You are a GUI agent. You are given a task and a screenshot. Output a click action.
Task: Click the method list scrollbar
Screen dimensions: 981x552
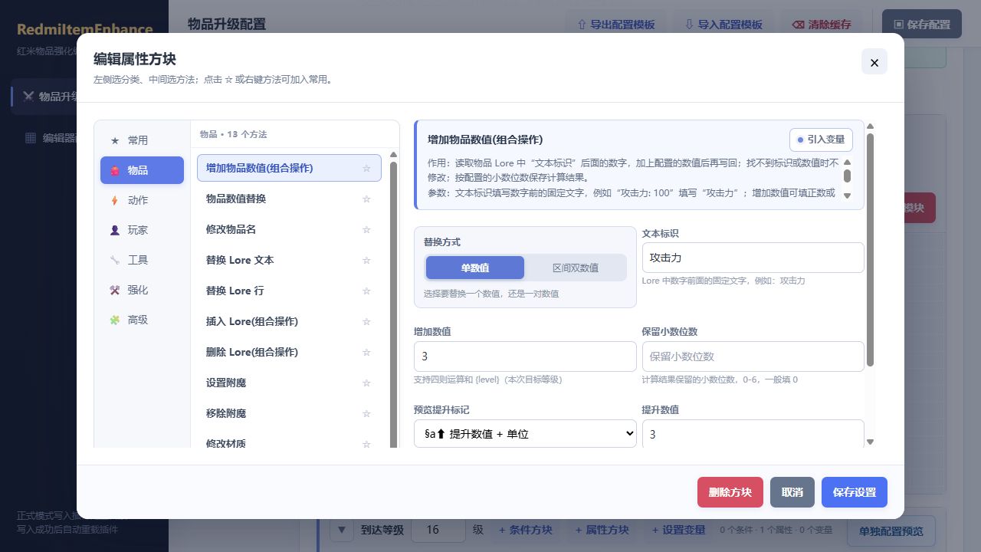click(394, 304)
